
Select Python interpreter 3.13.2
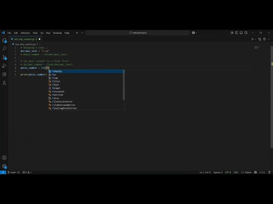(x=262, y=172)
